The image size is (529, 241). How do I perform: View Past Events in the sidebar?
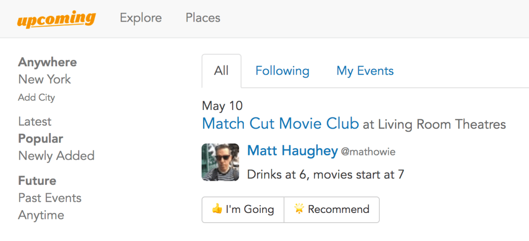coord(50,198)
